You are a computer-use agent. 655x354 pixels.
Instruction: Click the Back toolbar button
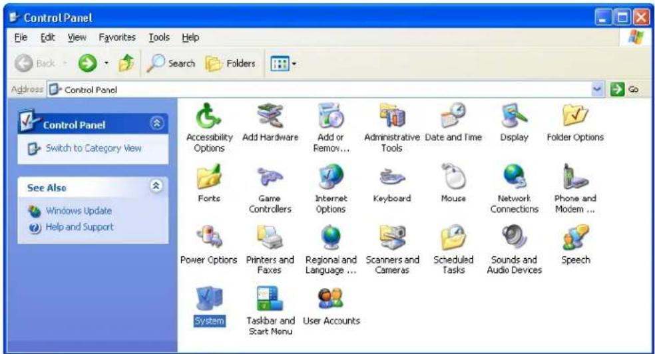tap(35, 63)
